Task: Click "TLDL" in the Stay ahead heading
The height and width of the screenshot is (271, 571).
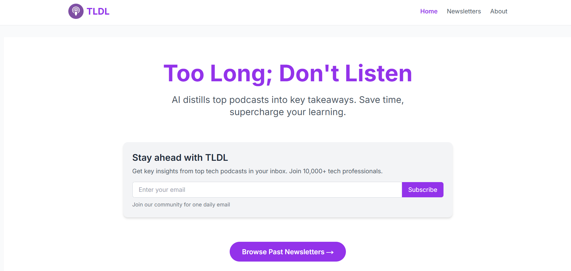Action: [x=217, y=158]
